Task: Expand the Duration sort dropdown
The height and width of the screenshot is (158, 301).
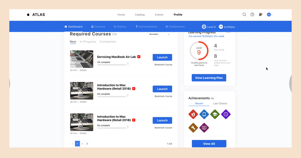Action: [160, 34]
